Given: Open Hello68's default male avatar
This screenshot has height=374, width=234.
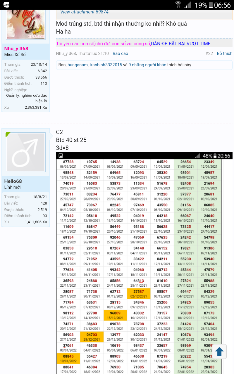Looking at the screenshot, I should pyautogui.click(x=26, y=152).
